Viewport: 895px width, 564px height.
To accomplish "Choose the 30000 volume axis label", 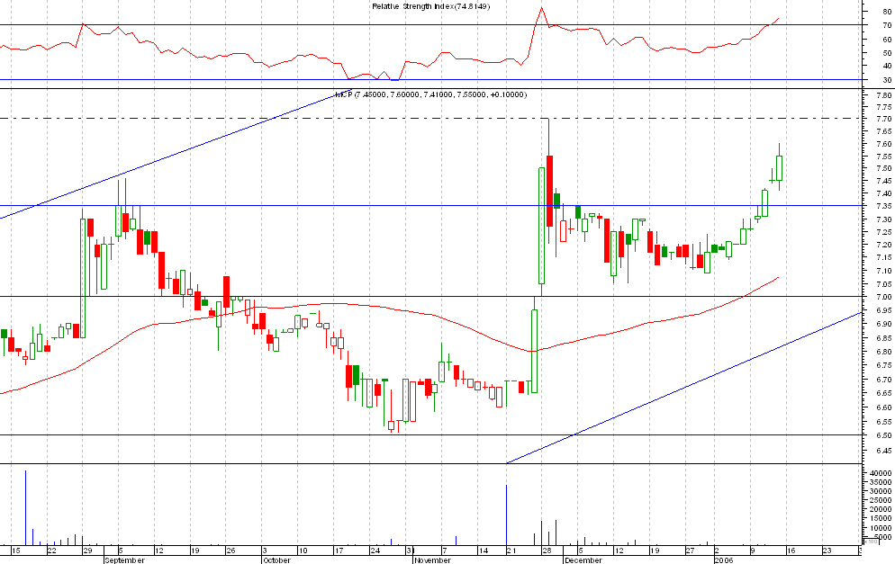I will click(x=881, y=491).
